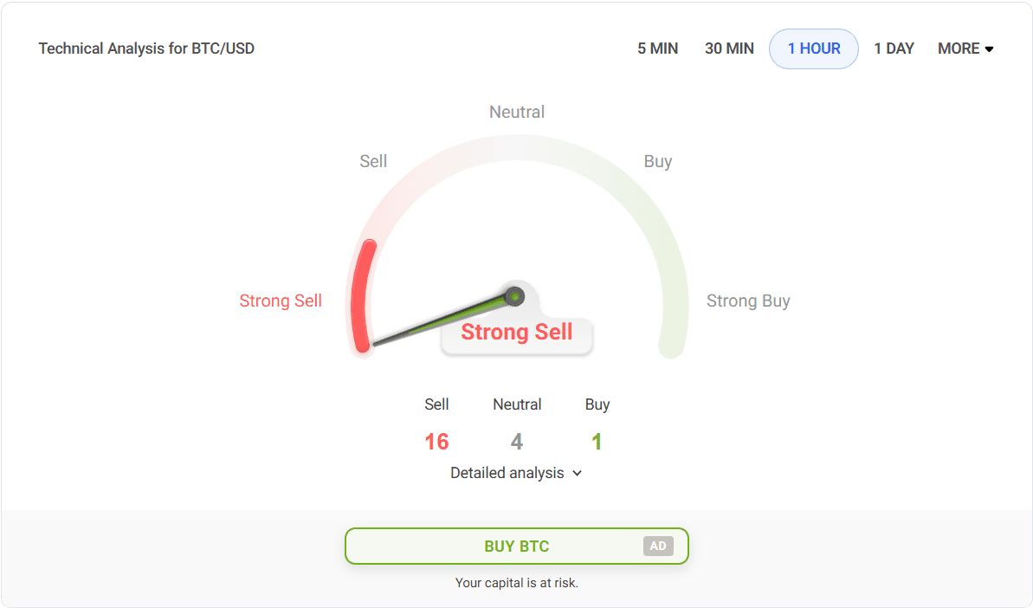The height and width of the screenshot is (608, 1033).
Task: Open the MORE timeframes dropdown
Action: click(965, 49)
